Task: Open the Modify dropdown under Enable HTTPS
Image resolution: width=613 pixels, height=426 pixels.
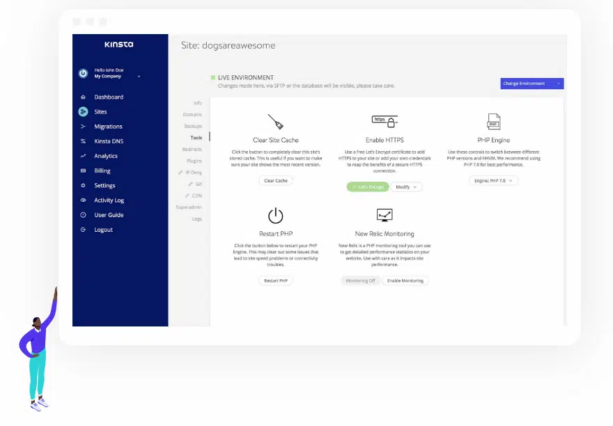Action: tap(407, 187)
